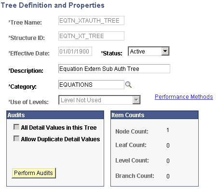216x189 pixels.
Task: Select the Node Count value 1
Action: (168, 130)
